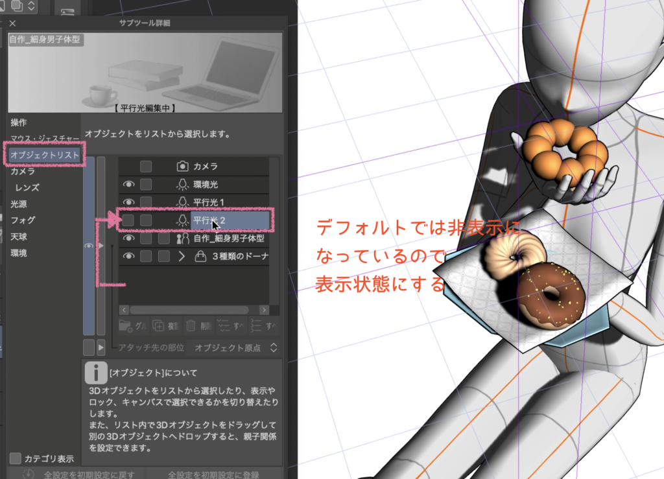Switch to the フォグ category
The image size is (664, 479).
point(23,220)
